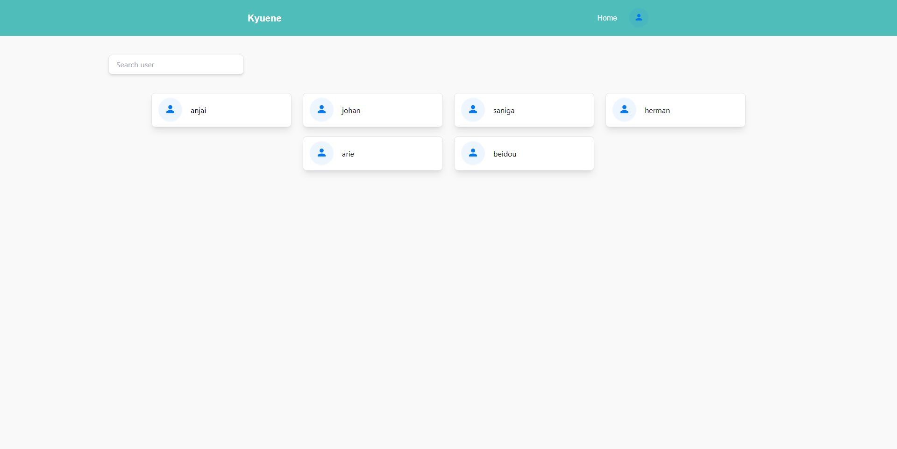897x449 pixels.
Task: Click beidou's avatar icon
Action: coord(473,153)
